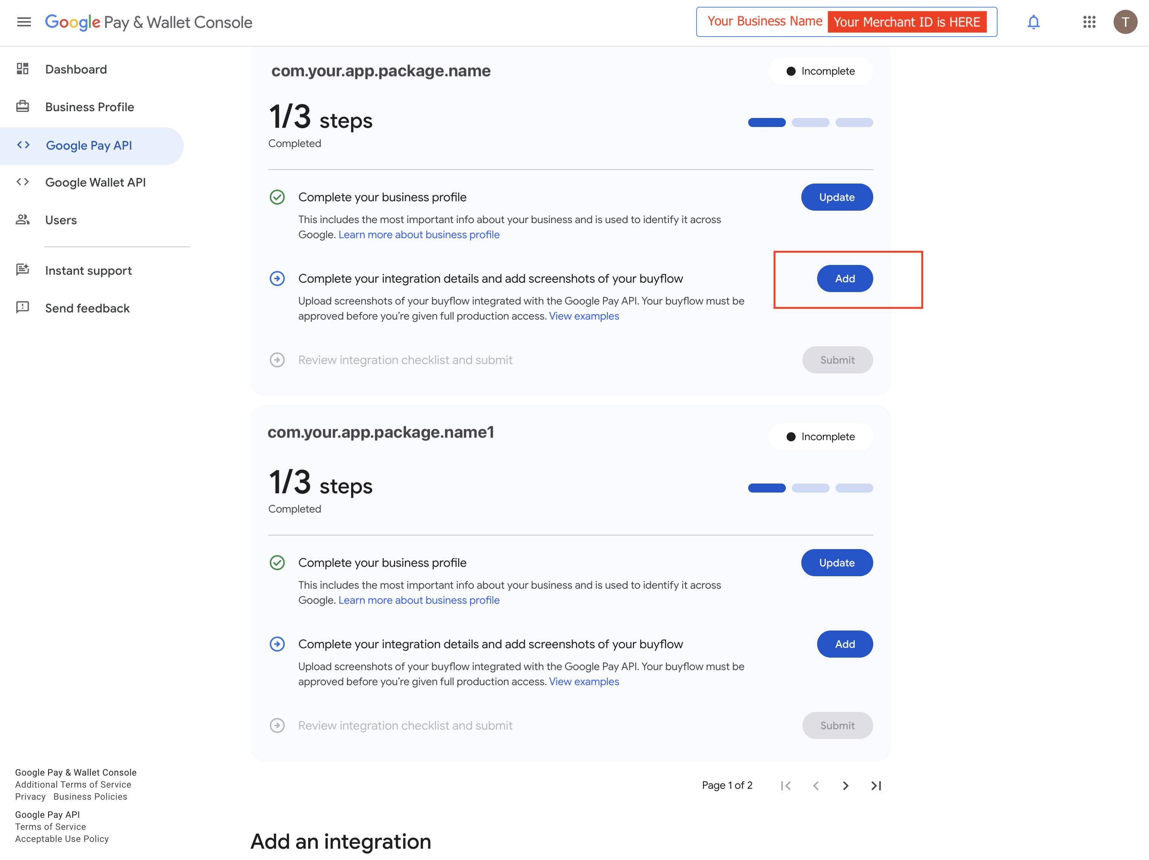Image resolution: width=1149 pixels, height=860 pixels.
Task: Click the Business Profile briefcase icon
Action: (x=22, y=107)
